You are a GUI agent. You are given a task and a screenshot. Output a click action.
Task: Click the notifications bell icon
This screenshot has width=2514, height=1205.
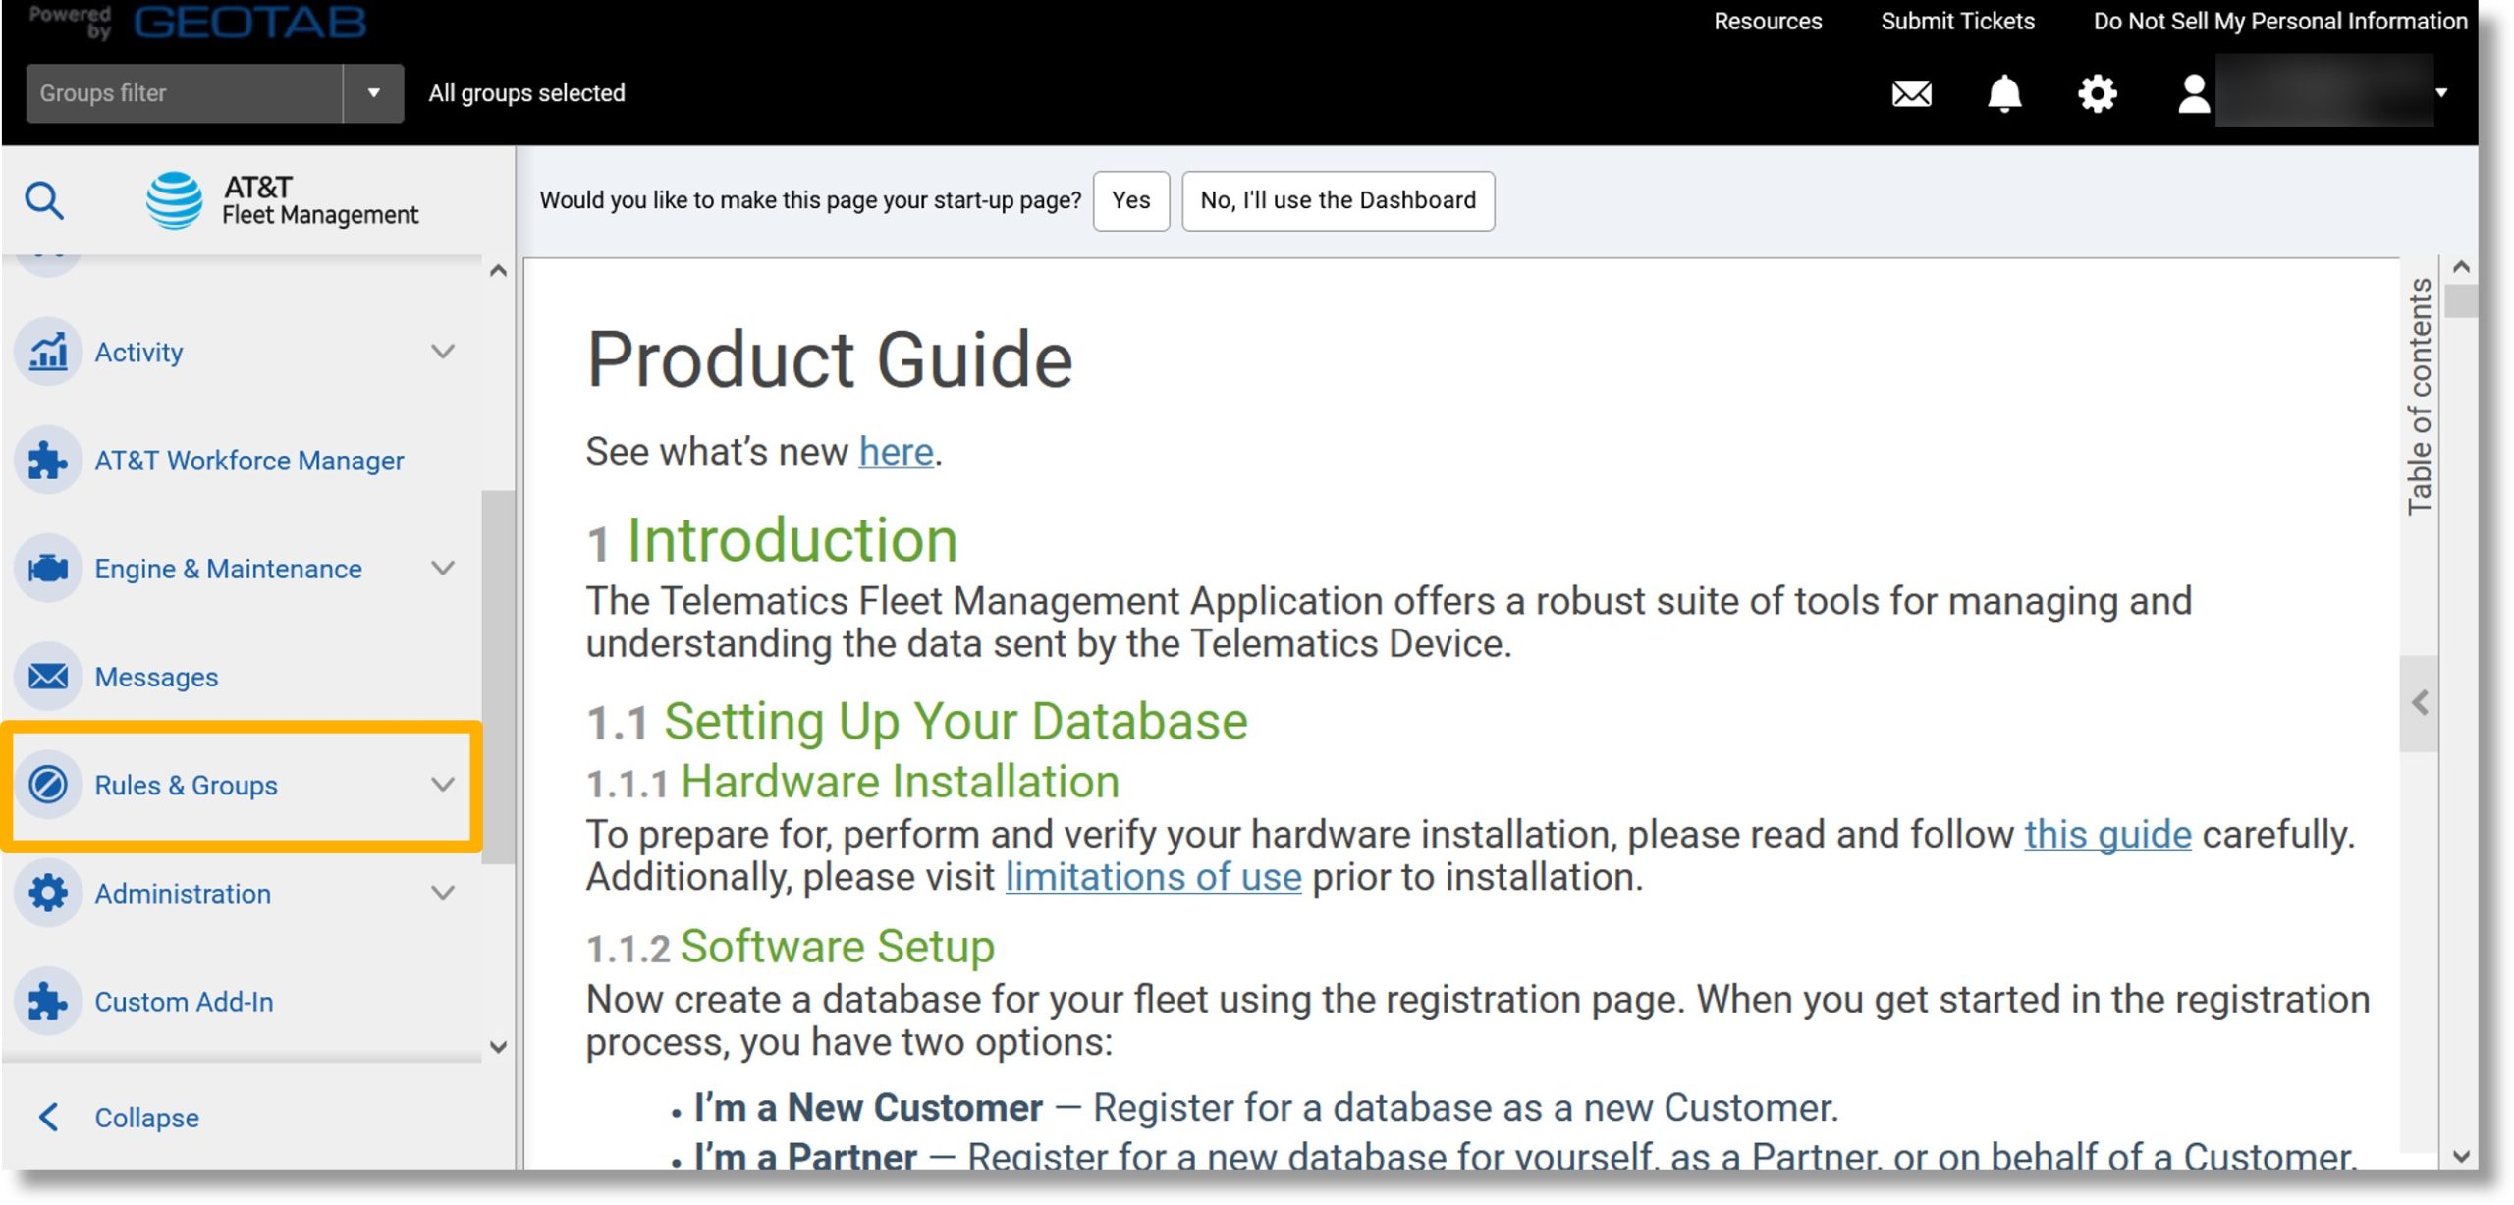pos(2004,91)
